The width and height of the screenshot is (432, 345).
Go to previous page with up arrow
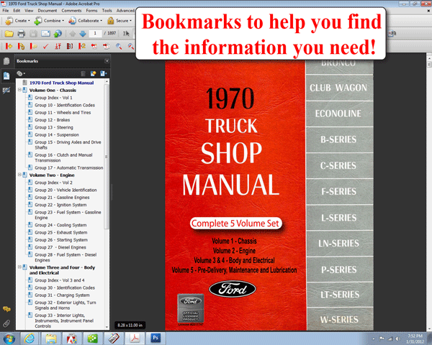pyautogui.click(x=73, y=34)
